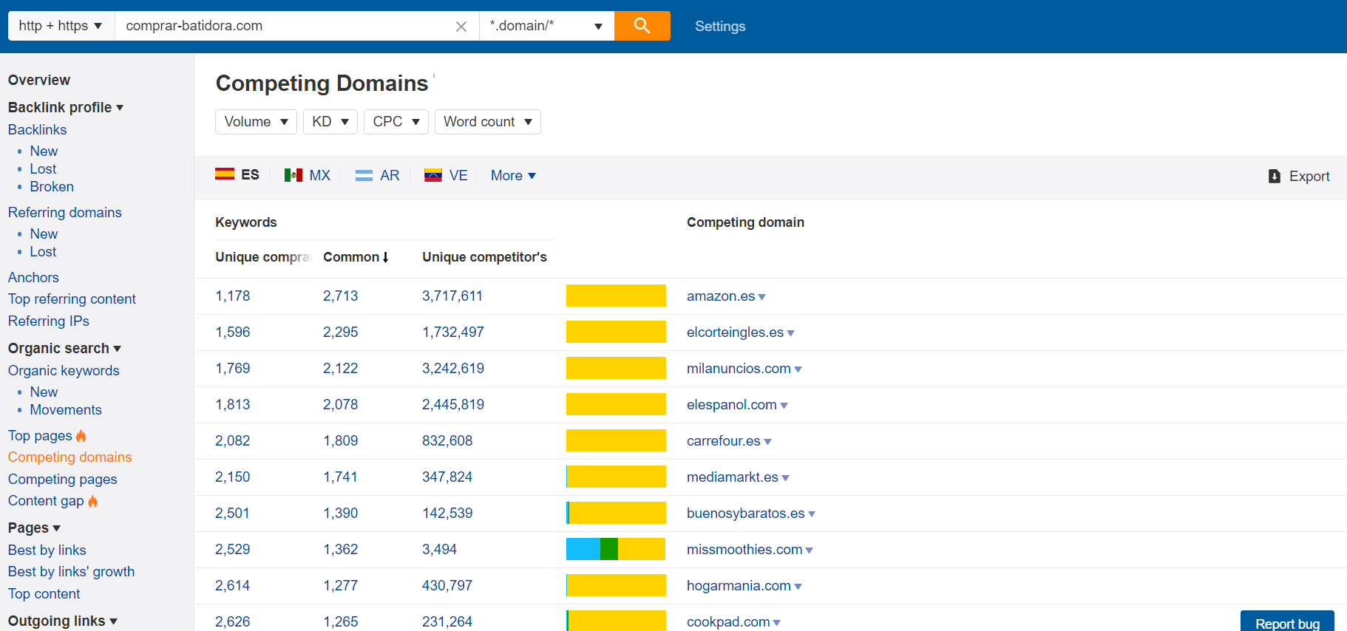Open the Volume filter dropdown

coord(256,122)
